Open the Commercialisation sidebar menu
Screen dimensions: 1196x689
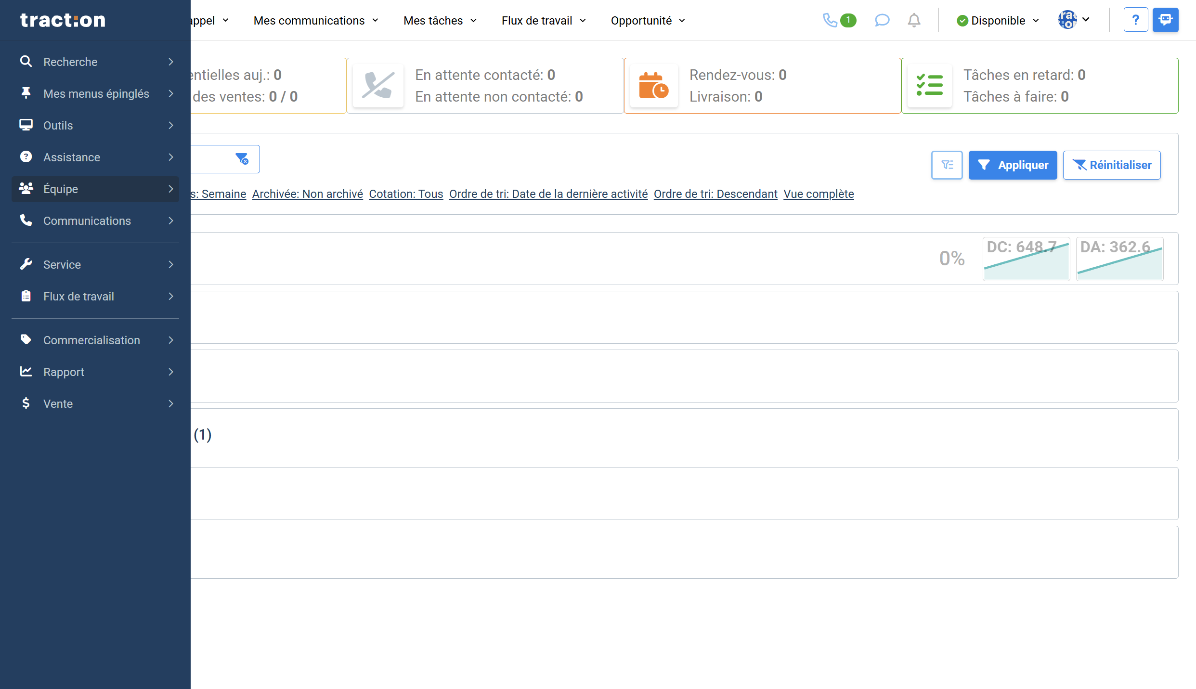click(x=95, y=340)
